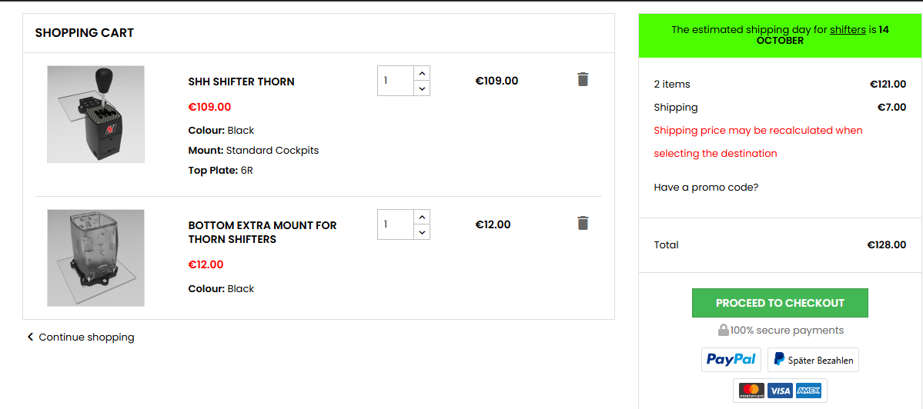The image size is (923, 409).
Task: Click the Visa card icon
Action: pos(780,391)
